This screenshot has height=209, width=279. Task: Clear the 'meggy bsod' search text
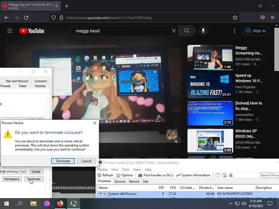(174, 31)
